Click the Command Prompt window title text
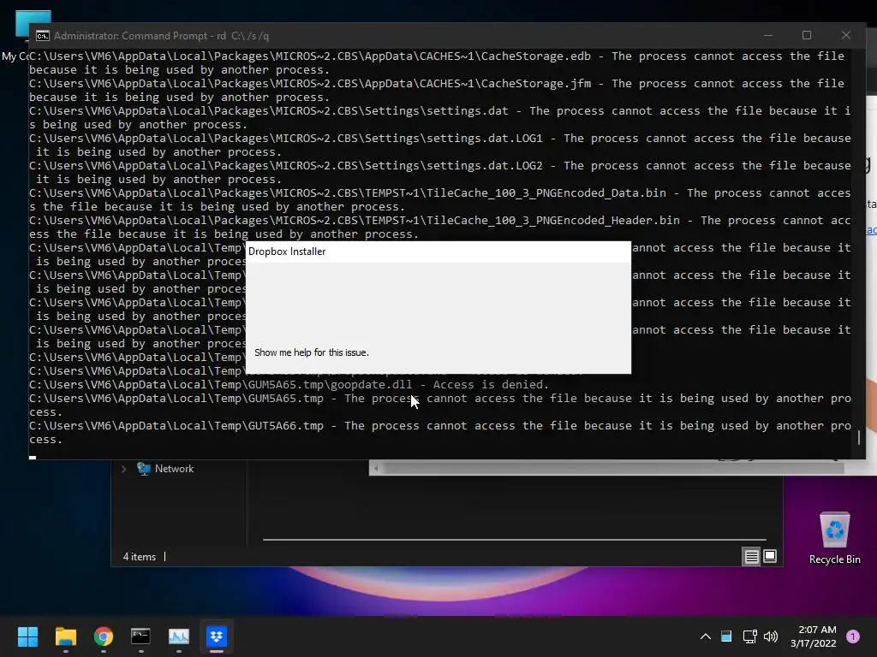The image size is (877, 657). (161, 36)
